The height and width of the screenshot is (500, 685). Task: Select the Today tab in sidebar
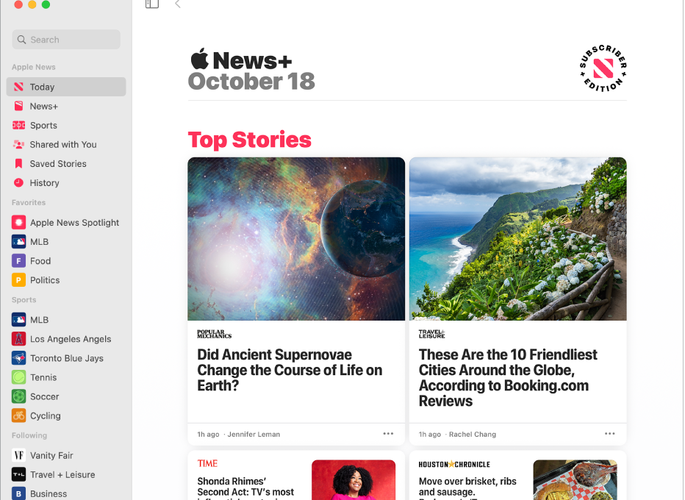click(x=66, y=87)
